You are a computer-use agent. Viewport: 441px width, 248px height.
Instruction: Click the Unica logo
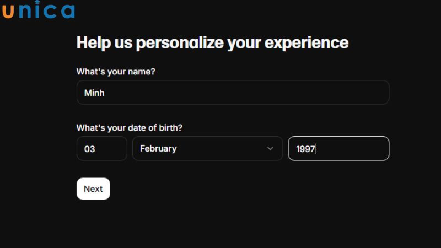tap(38, 10)
